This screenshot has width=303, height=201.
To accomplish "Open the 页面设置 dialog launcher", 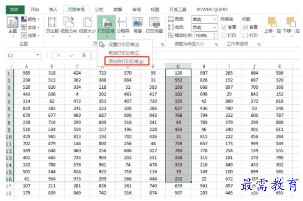I will pyautogui.click(x=163, y=45).
